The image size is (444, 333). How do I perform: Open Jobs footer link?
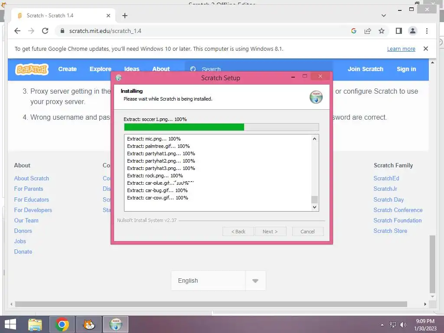(20, 241)
